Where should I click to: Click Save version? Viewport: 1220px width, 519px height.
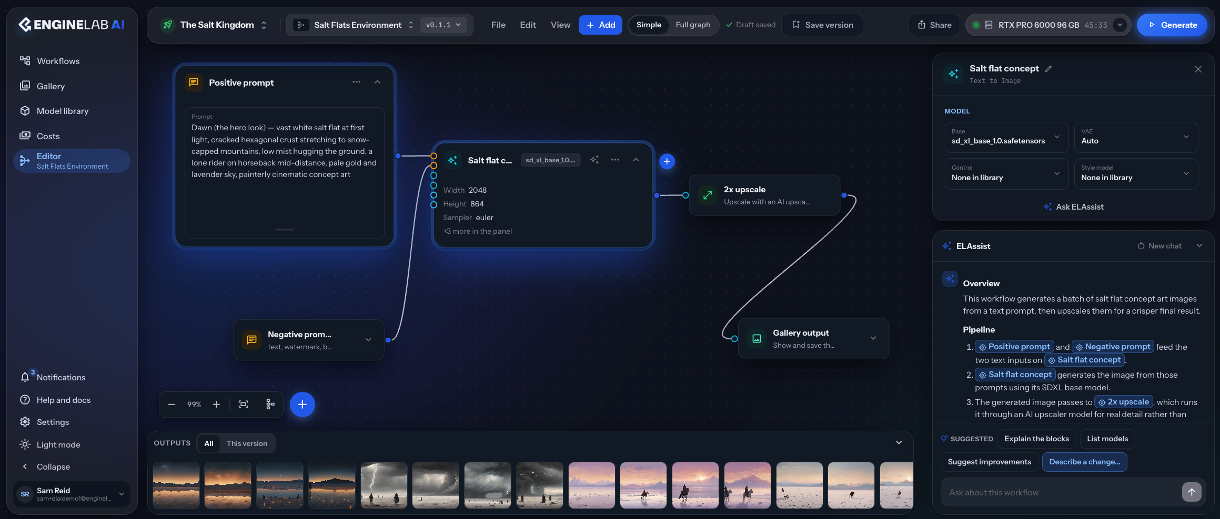pyautogui.click(x=822, y=25)
